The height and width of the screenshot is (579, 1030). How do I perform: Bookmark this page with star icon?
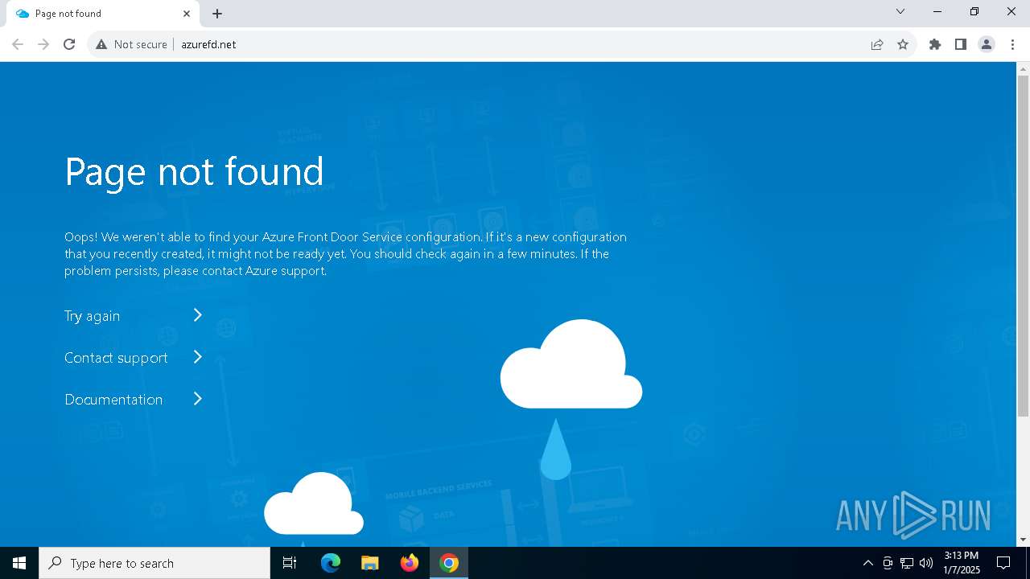click(x=903, y=44)
